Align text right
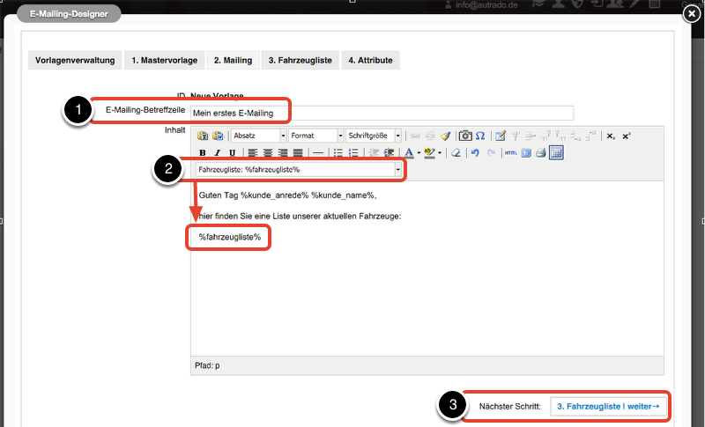The height and width of the screenshot is (427, 705). 283,152
